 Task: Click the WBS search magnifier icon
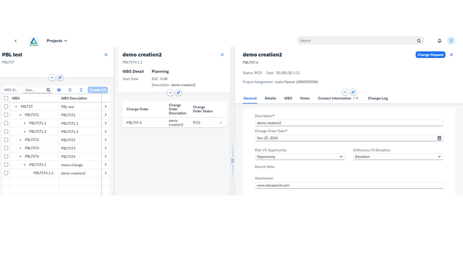(x=48, y=90)
